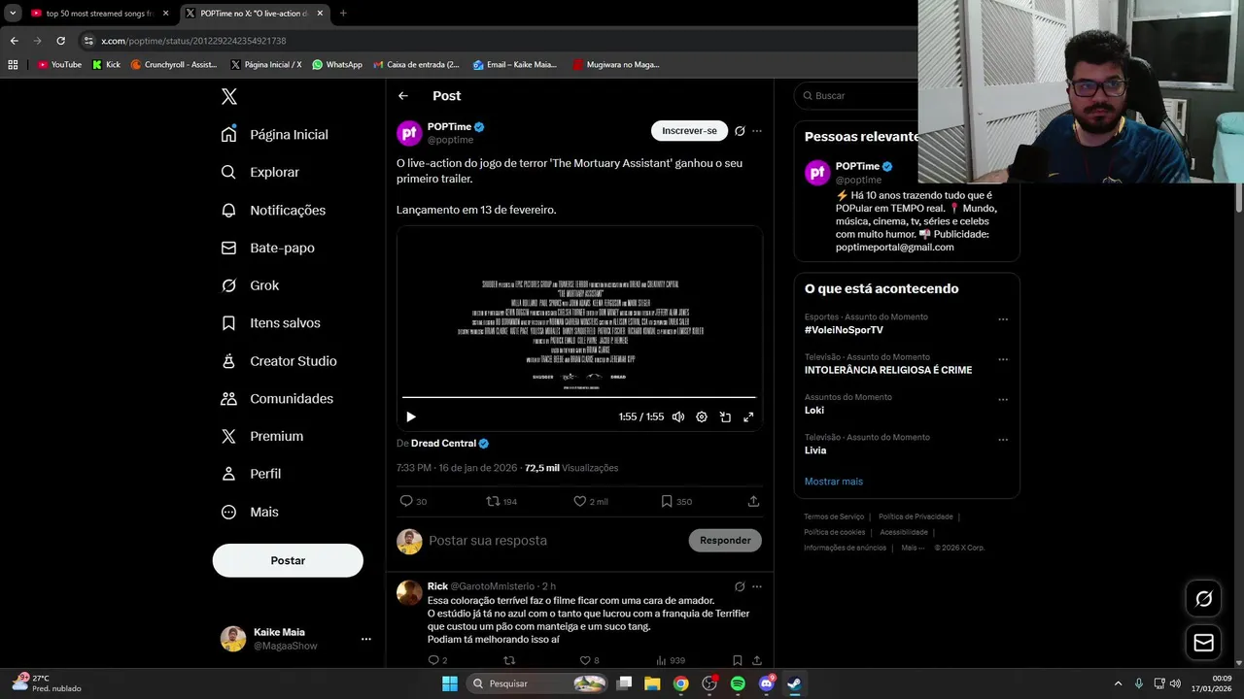The image size is (1244, 699).
Task: Open Termos de Serviço link
Action: [x=834, y=516]
